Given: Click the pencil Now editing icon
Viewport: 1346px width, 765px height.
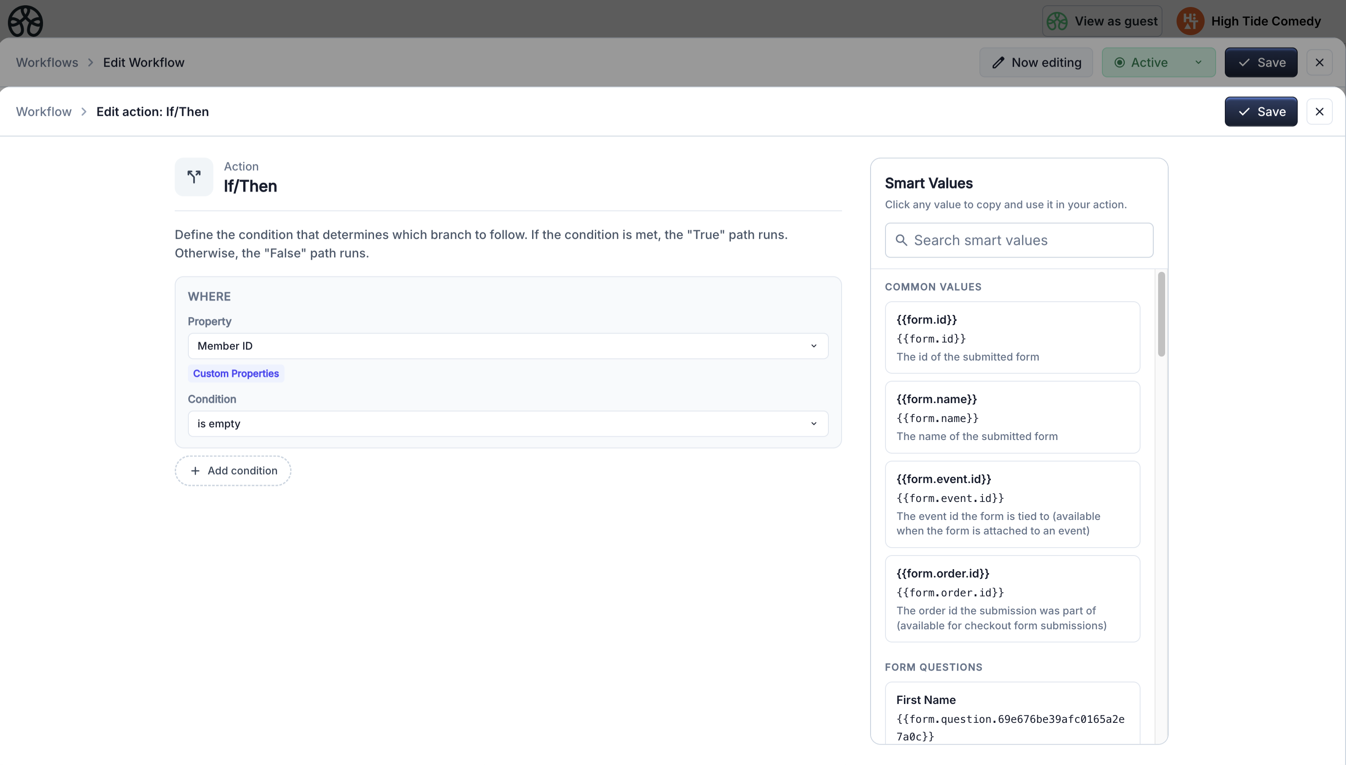Looking at the screenshot, I should (998, 62).
